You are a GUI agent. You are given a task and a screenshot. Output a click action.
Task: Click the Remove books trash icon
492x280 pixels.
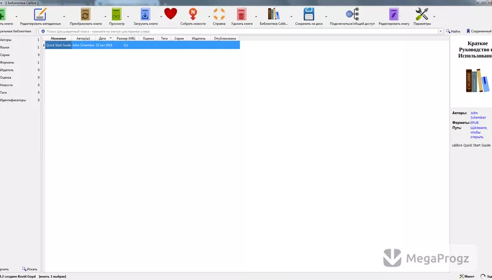(241, 14)
